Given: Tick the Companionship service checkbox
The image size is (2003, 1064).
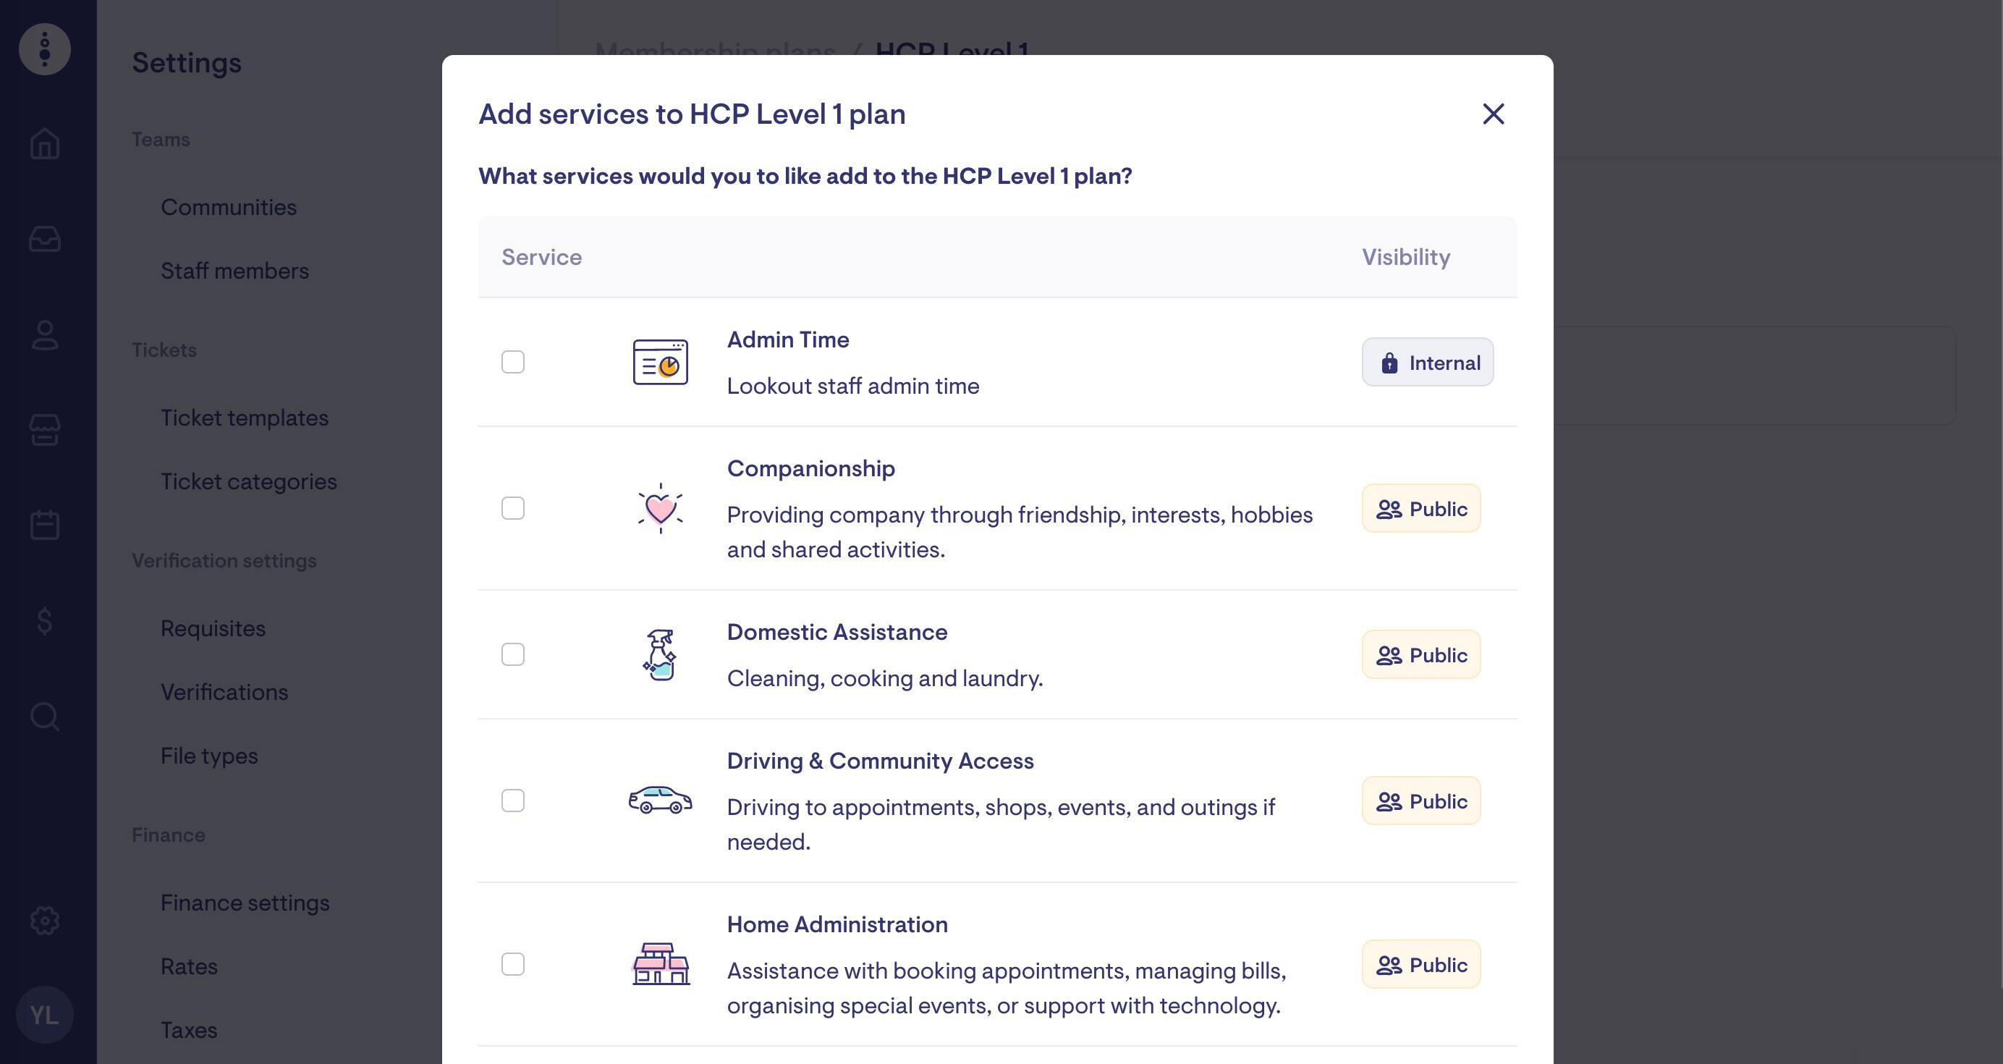Looking at the screenshot, I should 513,509.
